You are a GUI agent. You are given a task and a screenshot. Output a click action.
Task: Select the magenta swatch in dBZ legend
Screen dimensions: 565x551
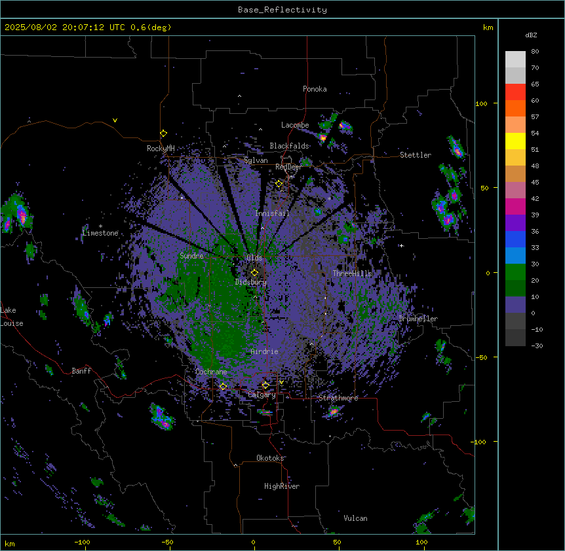click(x=515, y=206)
